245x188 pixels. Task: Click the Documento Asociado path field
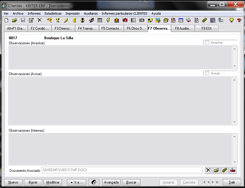(x=122, y=170)
